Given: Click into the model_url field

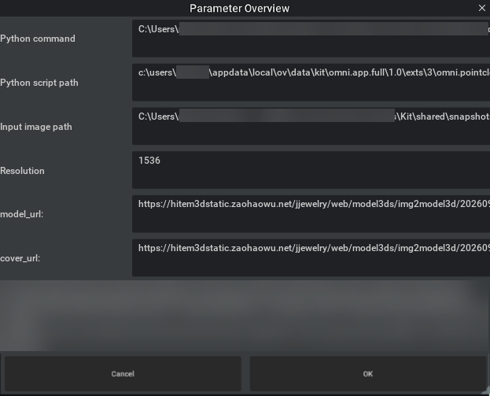Looking at the screenshot, I should [x=311, y=214].
